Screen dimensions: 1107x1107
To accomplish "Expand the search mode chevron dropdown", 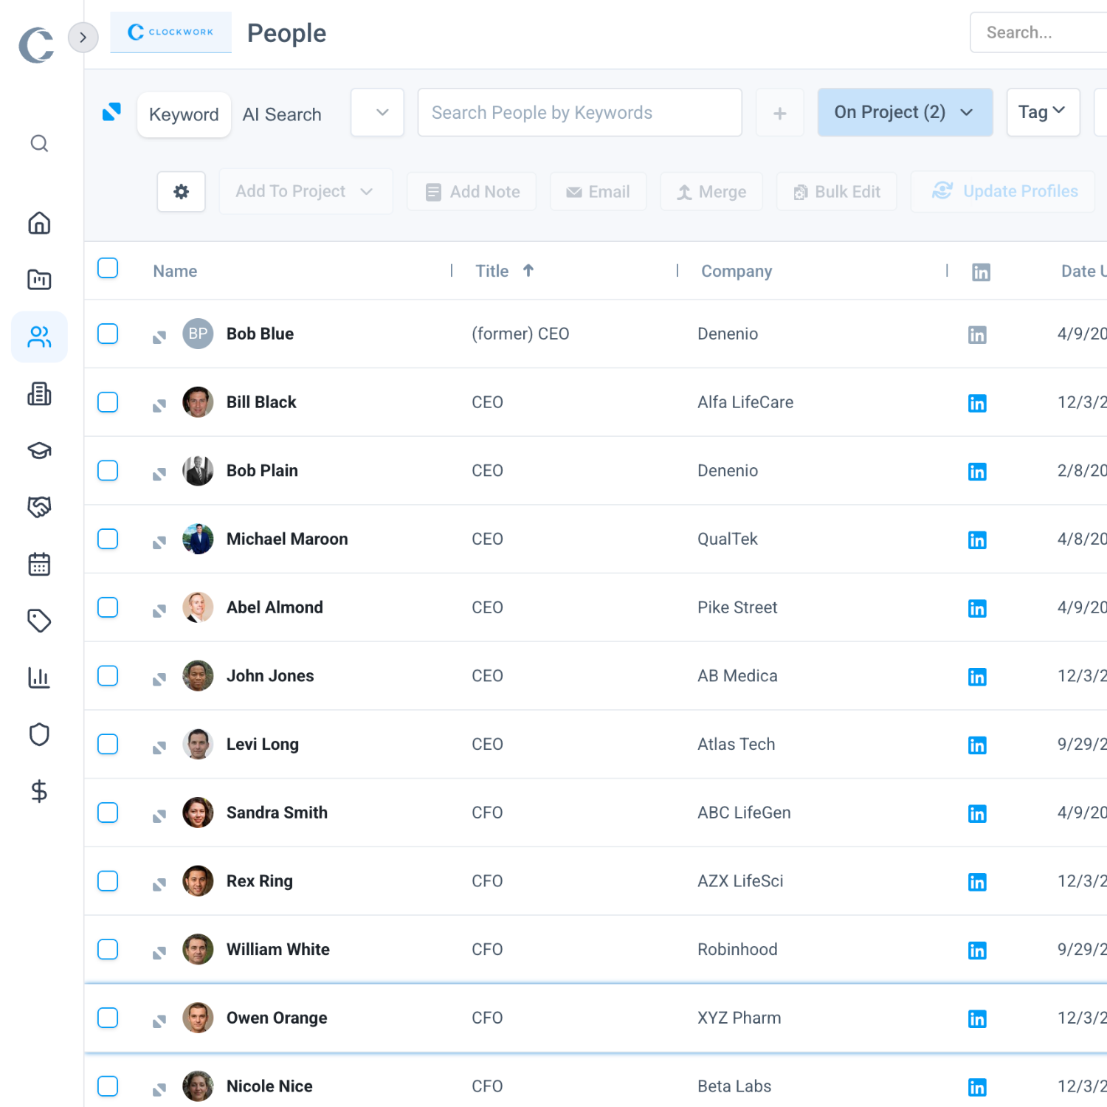I will 377,112.
